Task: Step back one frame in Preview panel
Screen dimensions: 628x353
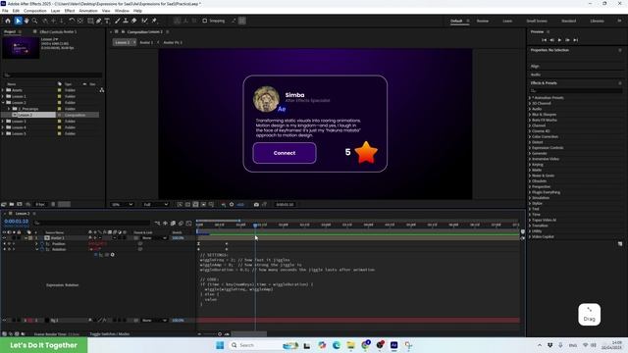Action: point(551,40)
